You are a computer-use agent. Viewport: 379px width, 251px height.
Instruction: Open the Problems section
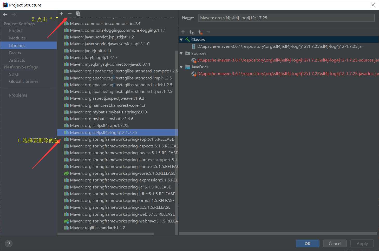point(18,95)
